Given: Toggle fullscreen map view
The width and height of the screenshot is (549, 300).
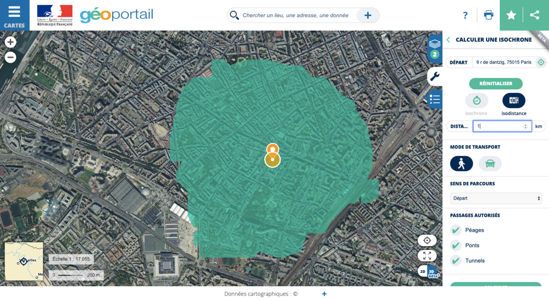Looking at the screenshot, I should point(427,255).
